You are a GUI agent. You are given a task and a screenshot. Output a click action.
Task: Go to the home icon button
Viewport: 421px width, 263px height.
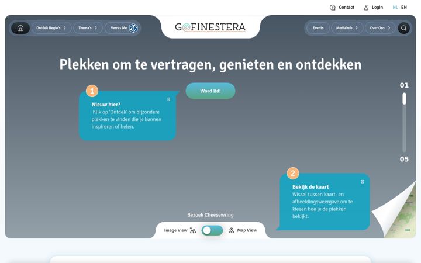tap(20, 28)
